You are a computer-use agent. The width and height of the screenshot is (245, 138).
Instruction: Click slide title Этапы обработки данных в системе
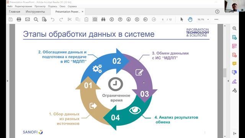89,34
